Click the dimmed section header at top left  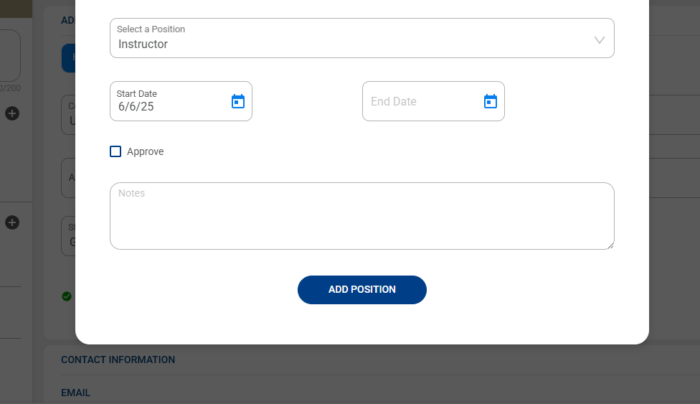pyautogui.click(x=67, y=20)
